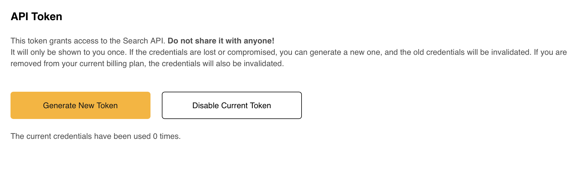Image resolution: width=588 pixels, height=184 pixels.
Task: Select the credentials usage count text
Action: [96, 136]
